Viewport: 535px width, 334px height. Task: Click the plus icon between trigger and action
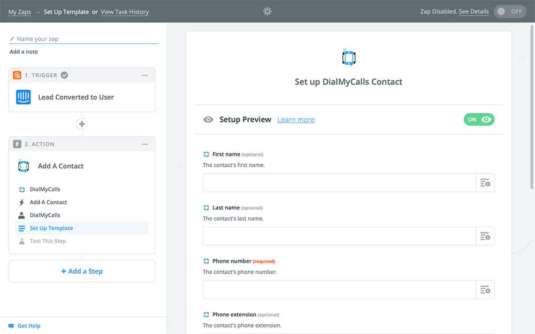(82, 124)
